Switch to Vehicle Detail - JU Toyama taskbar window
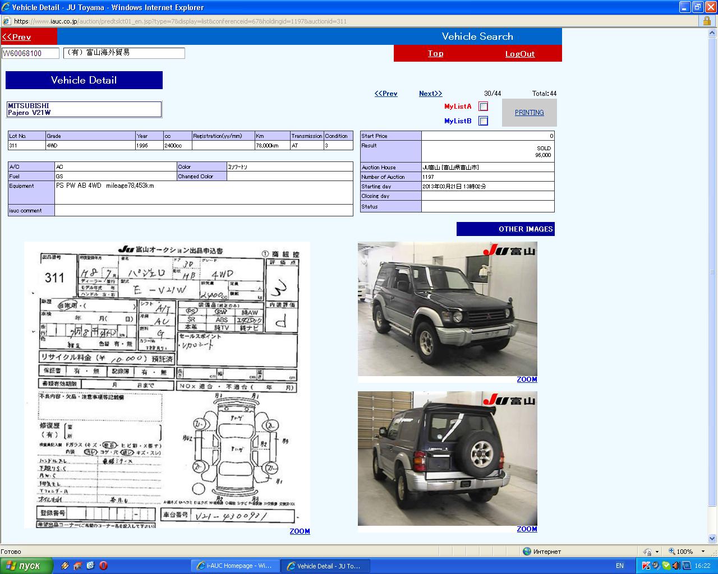Viewport: 718px width, 574px height. 326,566
